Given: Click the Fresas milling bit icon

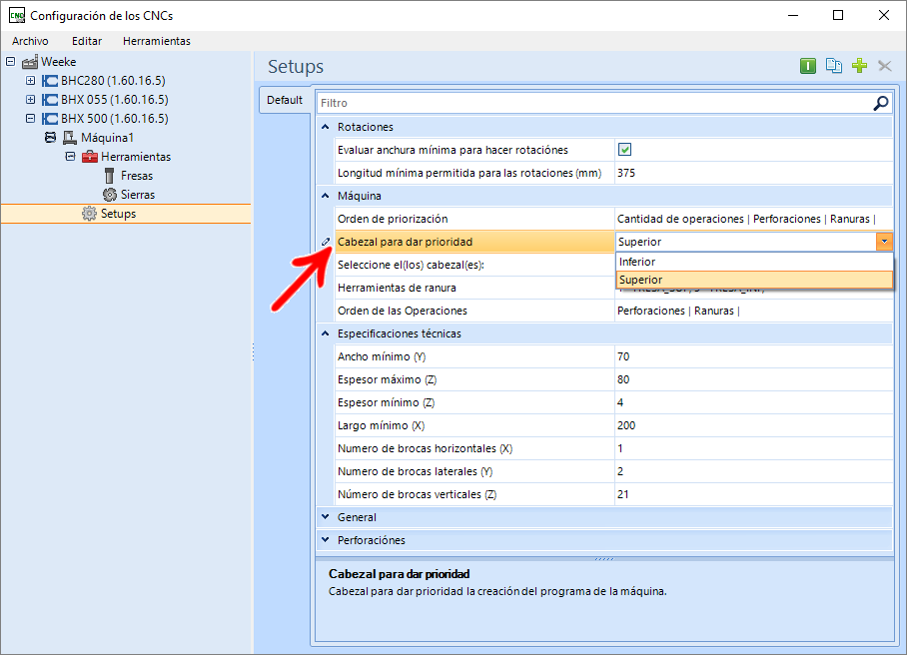Looking at the screenshot, I should 109,176.
